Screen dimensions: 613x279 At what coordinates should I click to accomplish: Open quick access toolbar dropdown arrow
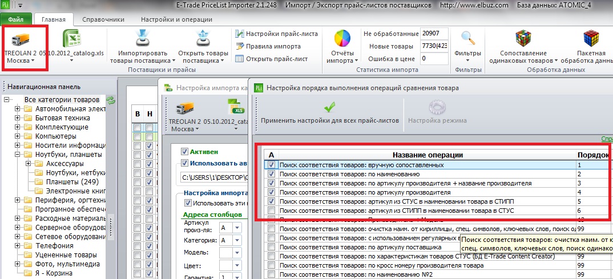click(x=21, y=6)
